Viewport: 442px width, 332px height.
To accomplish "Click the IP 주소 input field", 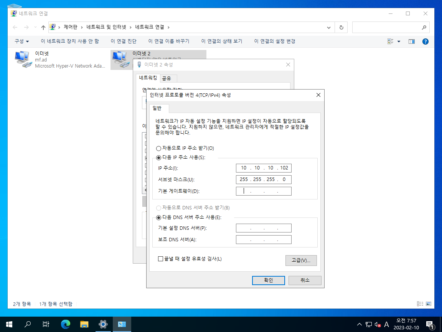I will (264, 168).
